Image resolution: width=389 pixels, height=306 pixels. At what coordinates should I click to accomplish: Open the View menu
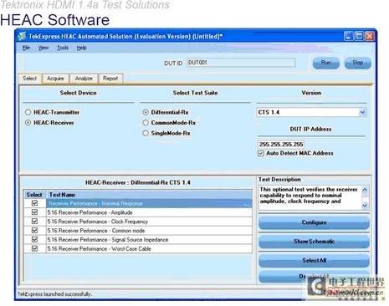[44, 48]
